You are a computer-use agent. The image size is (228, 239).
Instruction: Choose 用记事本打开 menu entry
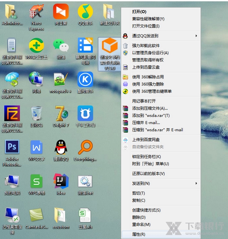[161, 101]
